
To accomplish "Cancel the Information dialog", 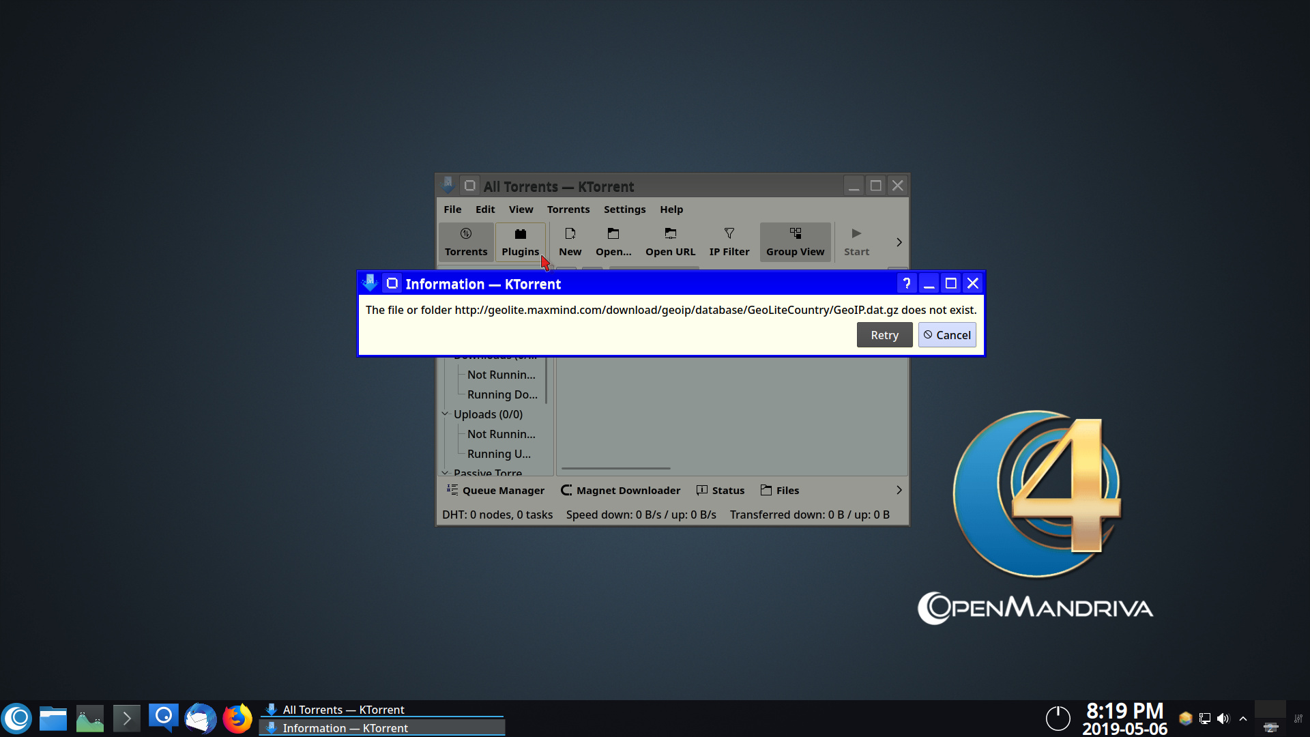I will point(947,335).
